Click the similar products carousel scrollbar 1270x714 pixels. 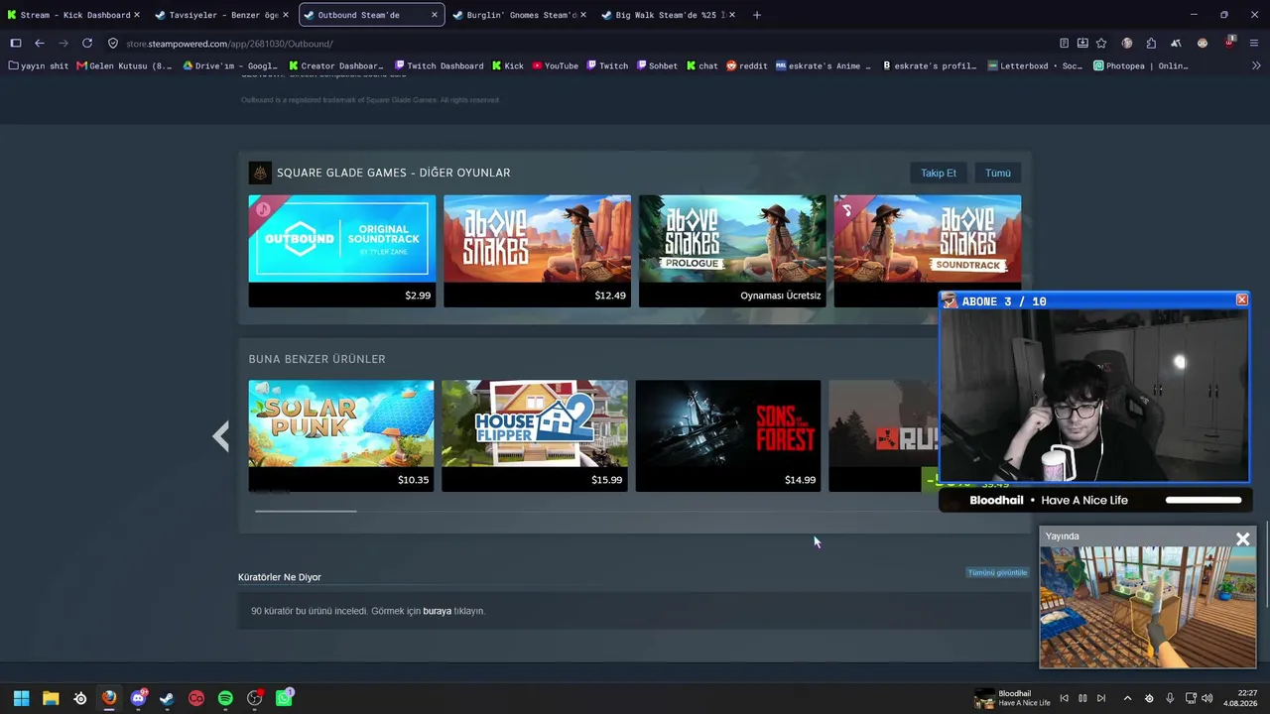pos(306,512)
